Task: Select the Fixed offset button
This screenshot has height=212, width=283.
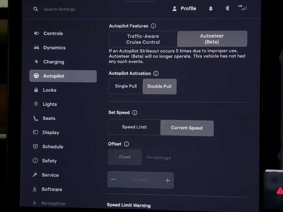Action: tap(125, 157)
